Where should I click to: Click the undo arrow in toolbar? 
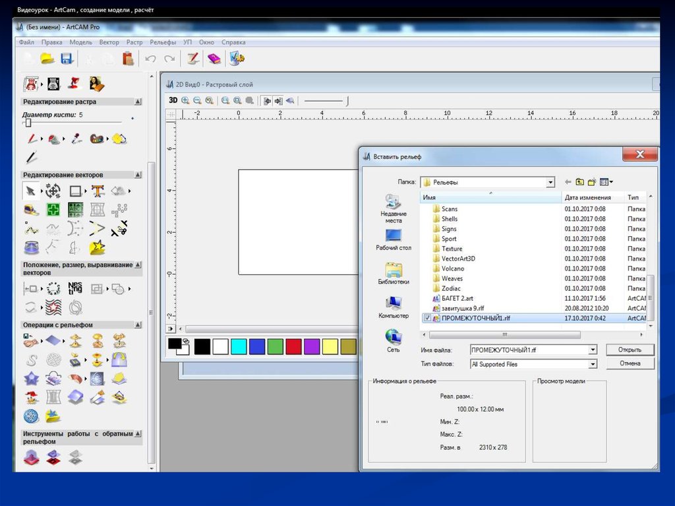tap(150, 59)
